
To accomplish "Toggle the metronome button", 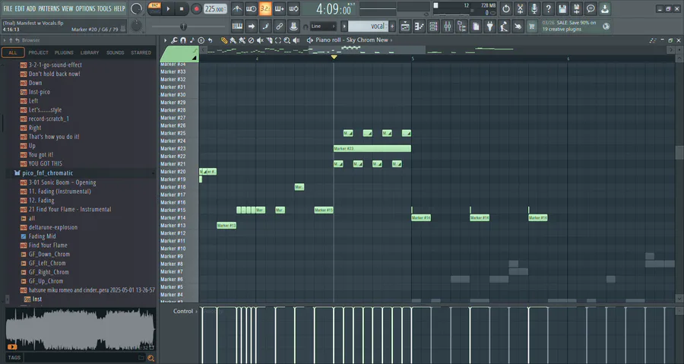I will click(237, 8).
